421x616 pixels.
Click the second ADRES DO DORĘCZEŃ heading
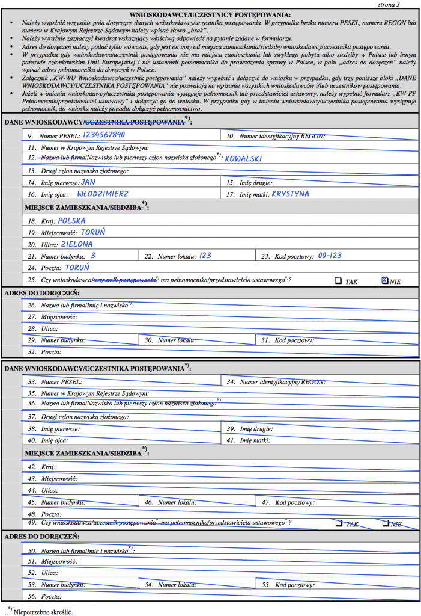[41, 536]
